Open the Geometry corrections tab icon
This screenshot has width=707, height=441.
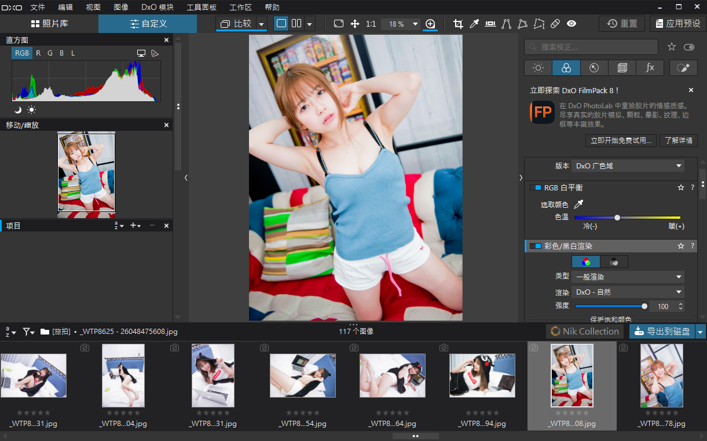click(x=622, y=68)
